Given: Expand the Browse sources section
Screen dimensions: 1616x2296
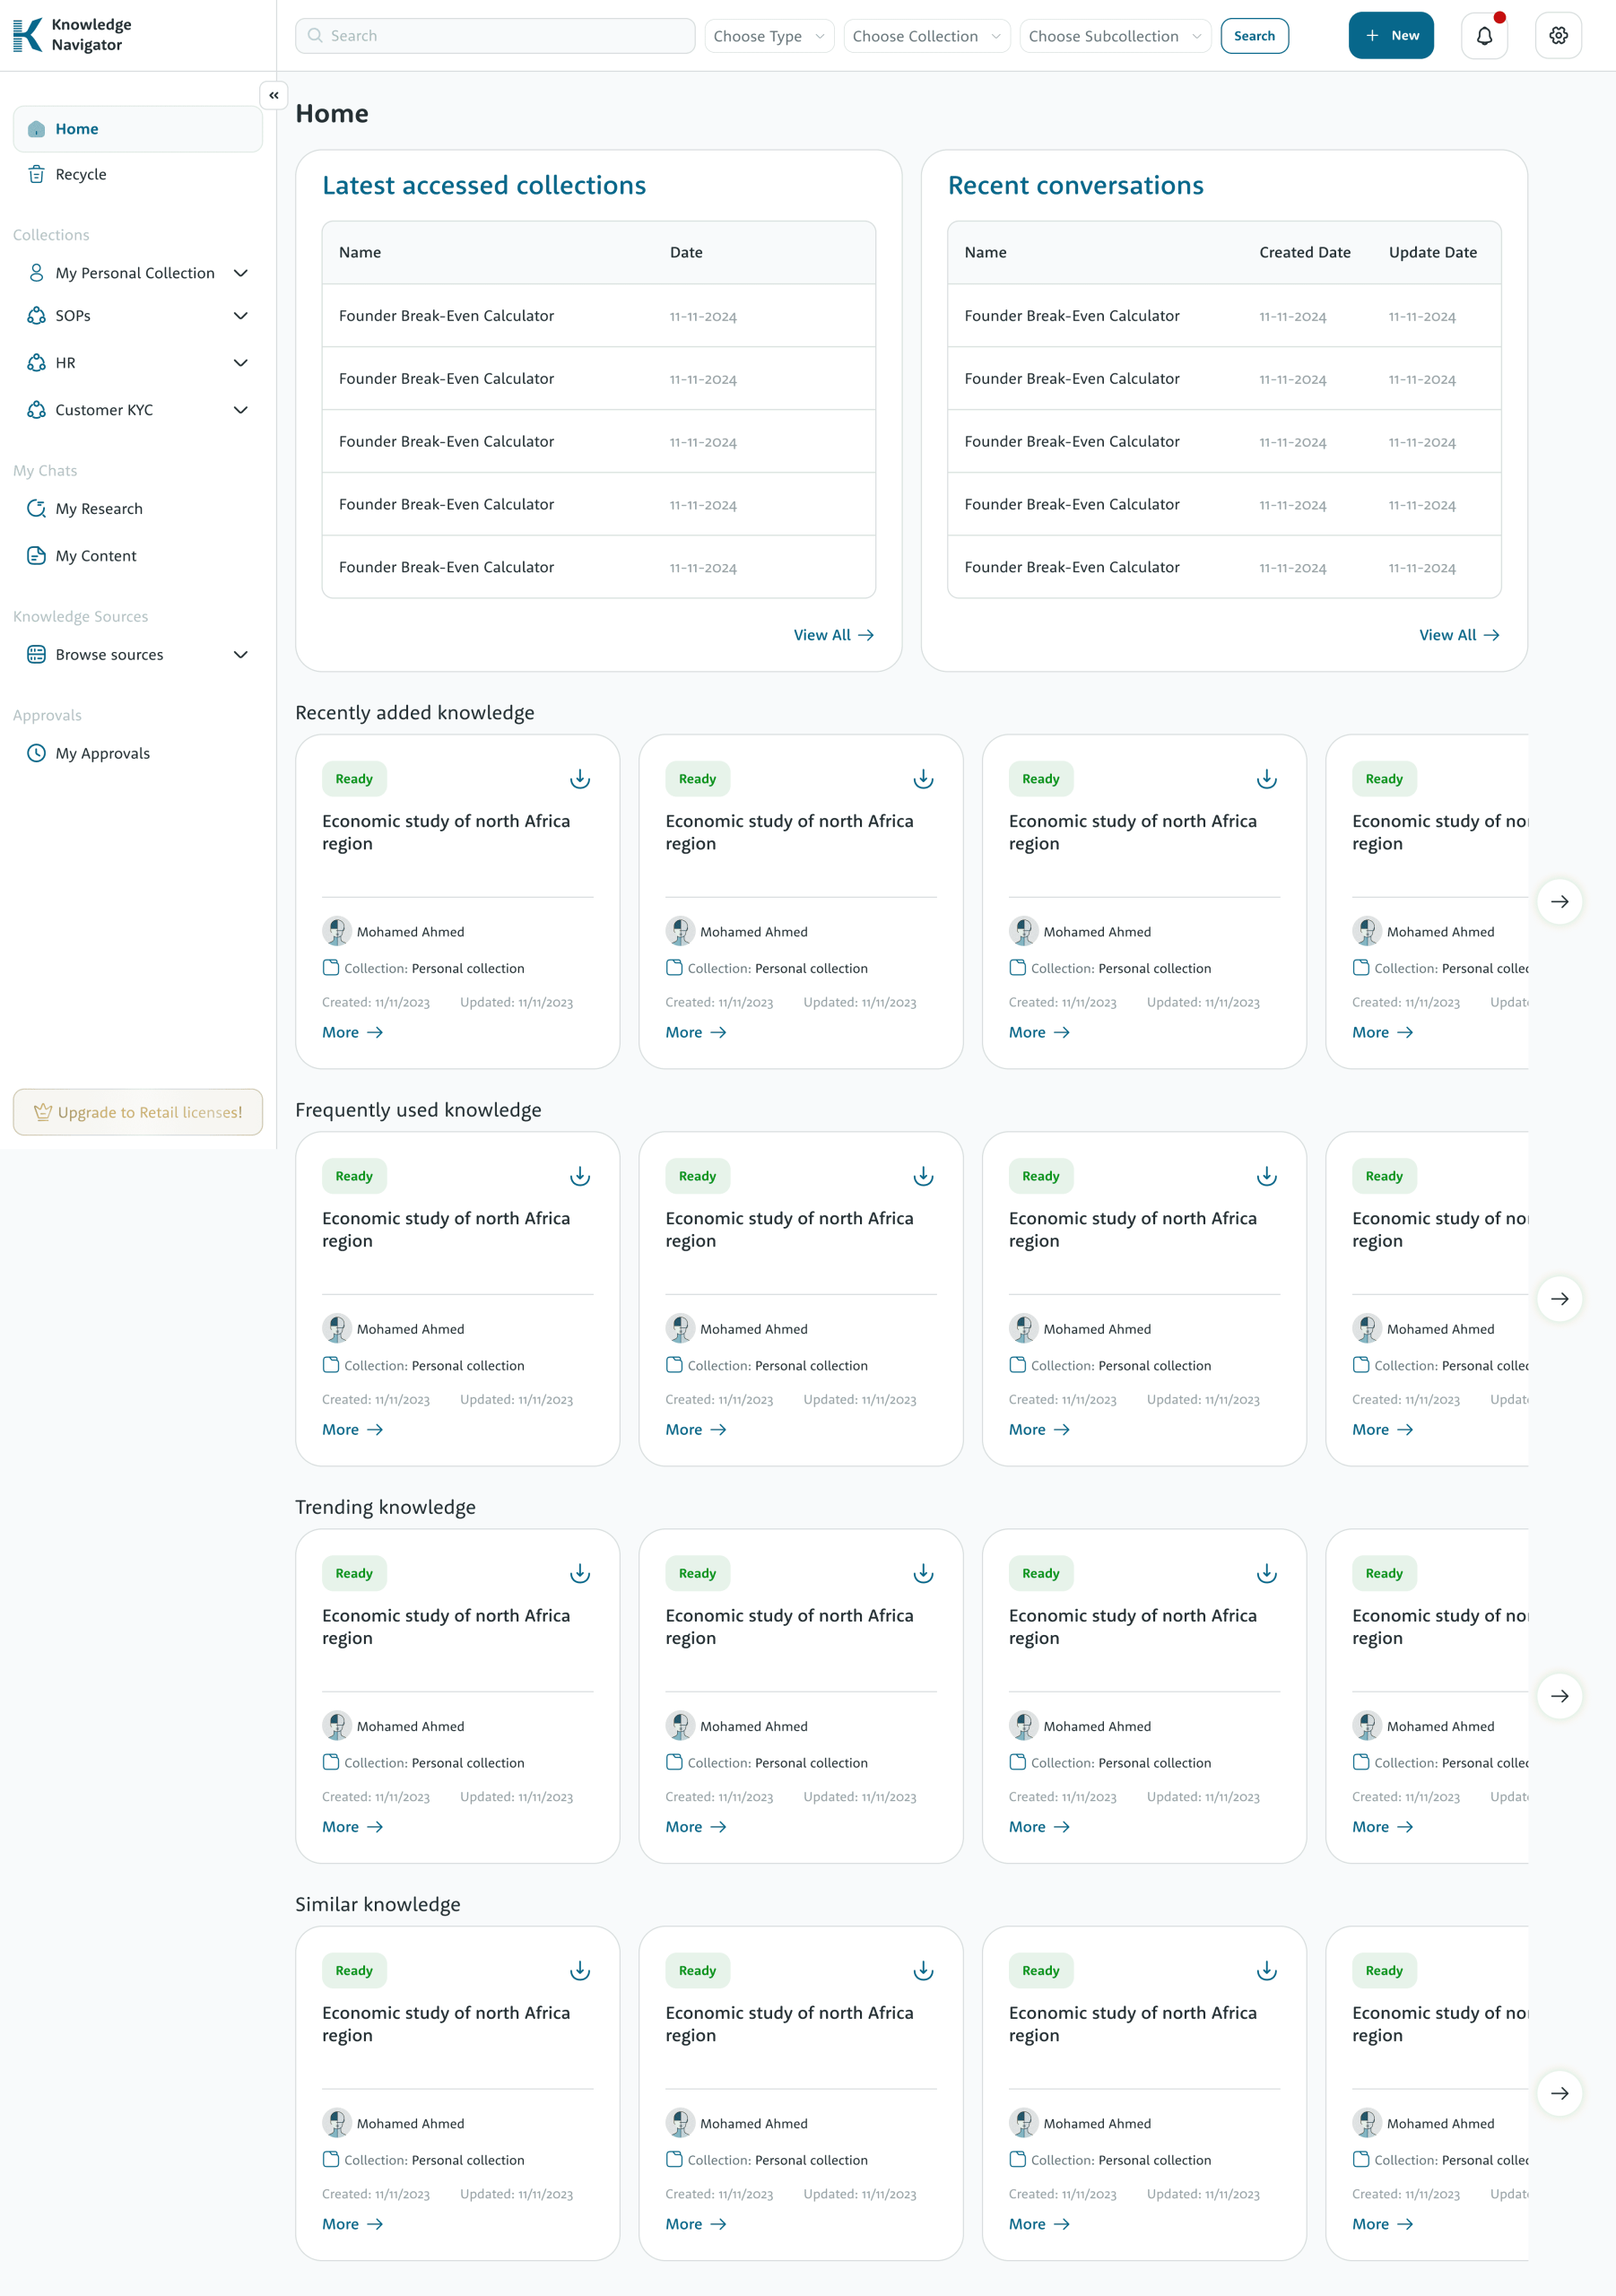Looking at the screenshot, I should tap(240, 655).
